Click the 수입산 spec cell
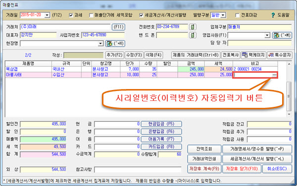This screenshot has height=186, width=297. pos(66,75)
